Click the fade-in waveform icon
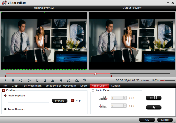This screenshot has width=176, height=123. 103,98
